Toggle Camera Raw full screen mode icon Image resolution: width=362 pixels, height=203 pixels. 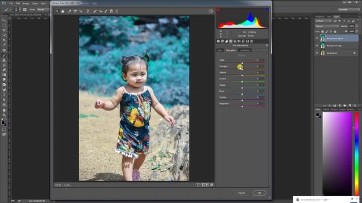(x=211, y=11)
